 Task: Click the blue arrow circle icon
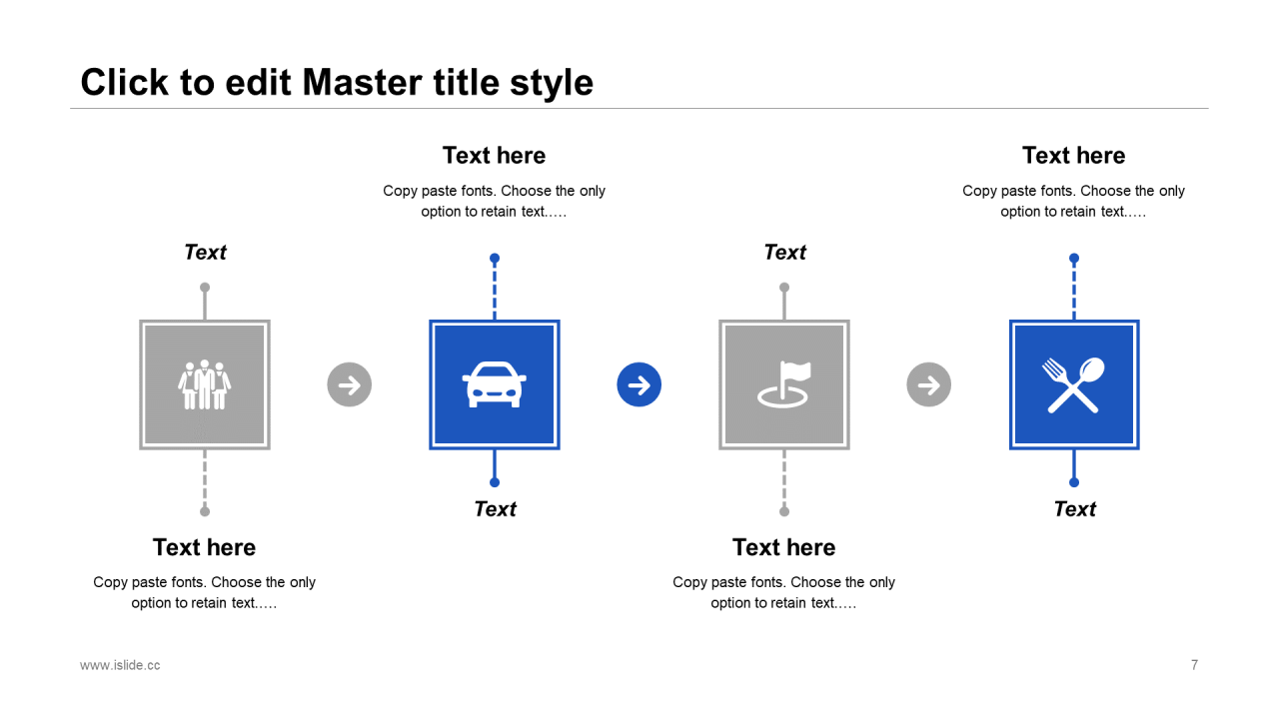point(639,384)
